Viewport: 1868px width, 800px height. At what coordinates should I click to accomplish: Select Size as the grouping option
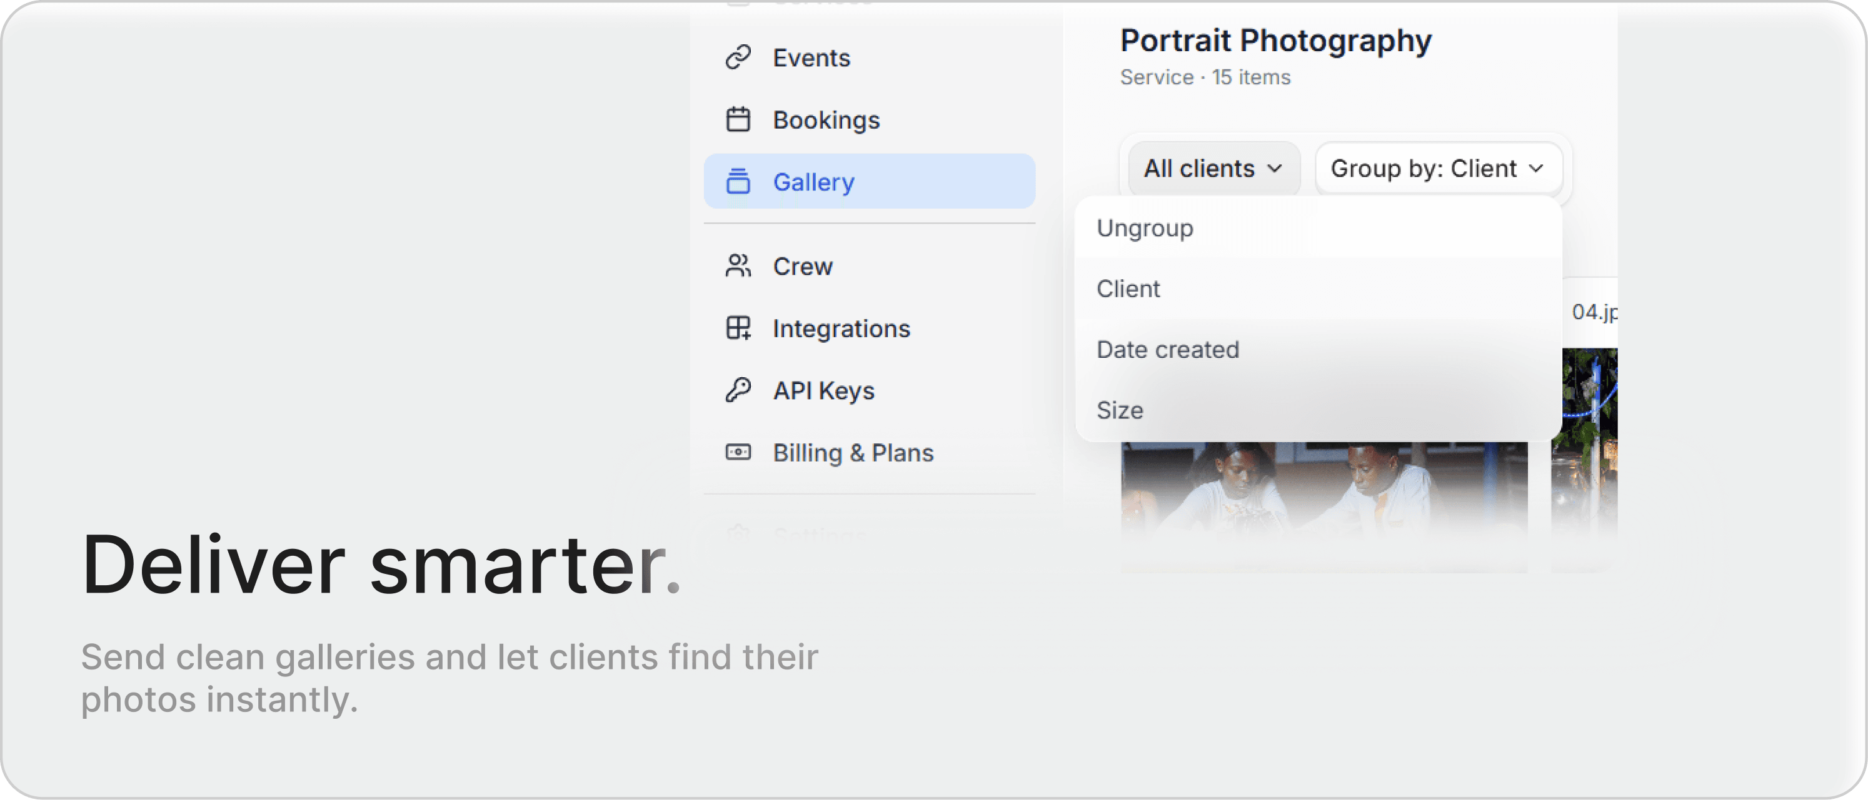(1120, 410)
